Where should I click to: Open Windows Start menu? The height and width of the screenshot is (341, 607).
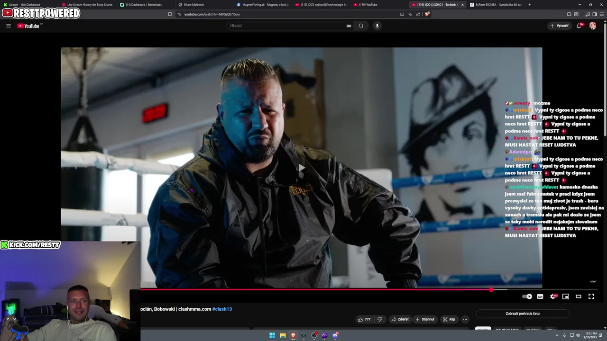(x=272, y=335)
